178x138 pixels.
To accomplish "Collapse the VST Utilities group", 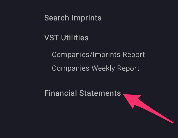I will [66, 38].
